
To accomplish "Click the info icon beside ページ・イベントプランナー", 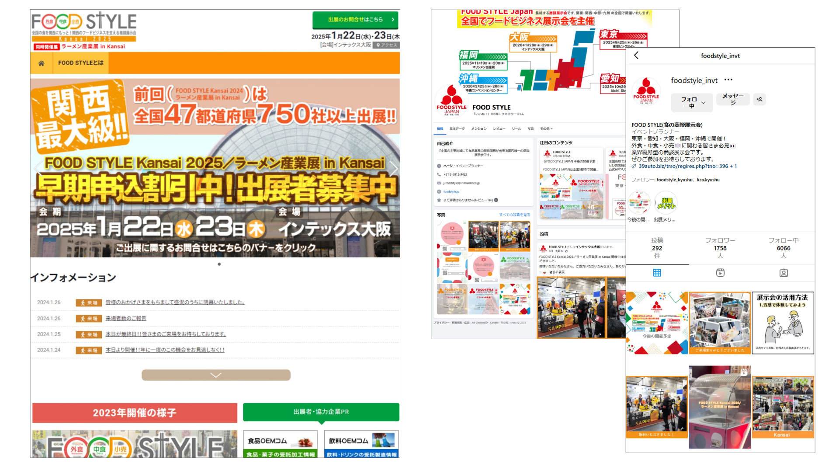I will click(x=439, y=166).
